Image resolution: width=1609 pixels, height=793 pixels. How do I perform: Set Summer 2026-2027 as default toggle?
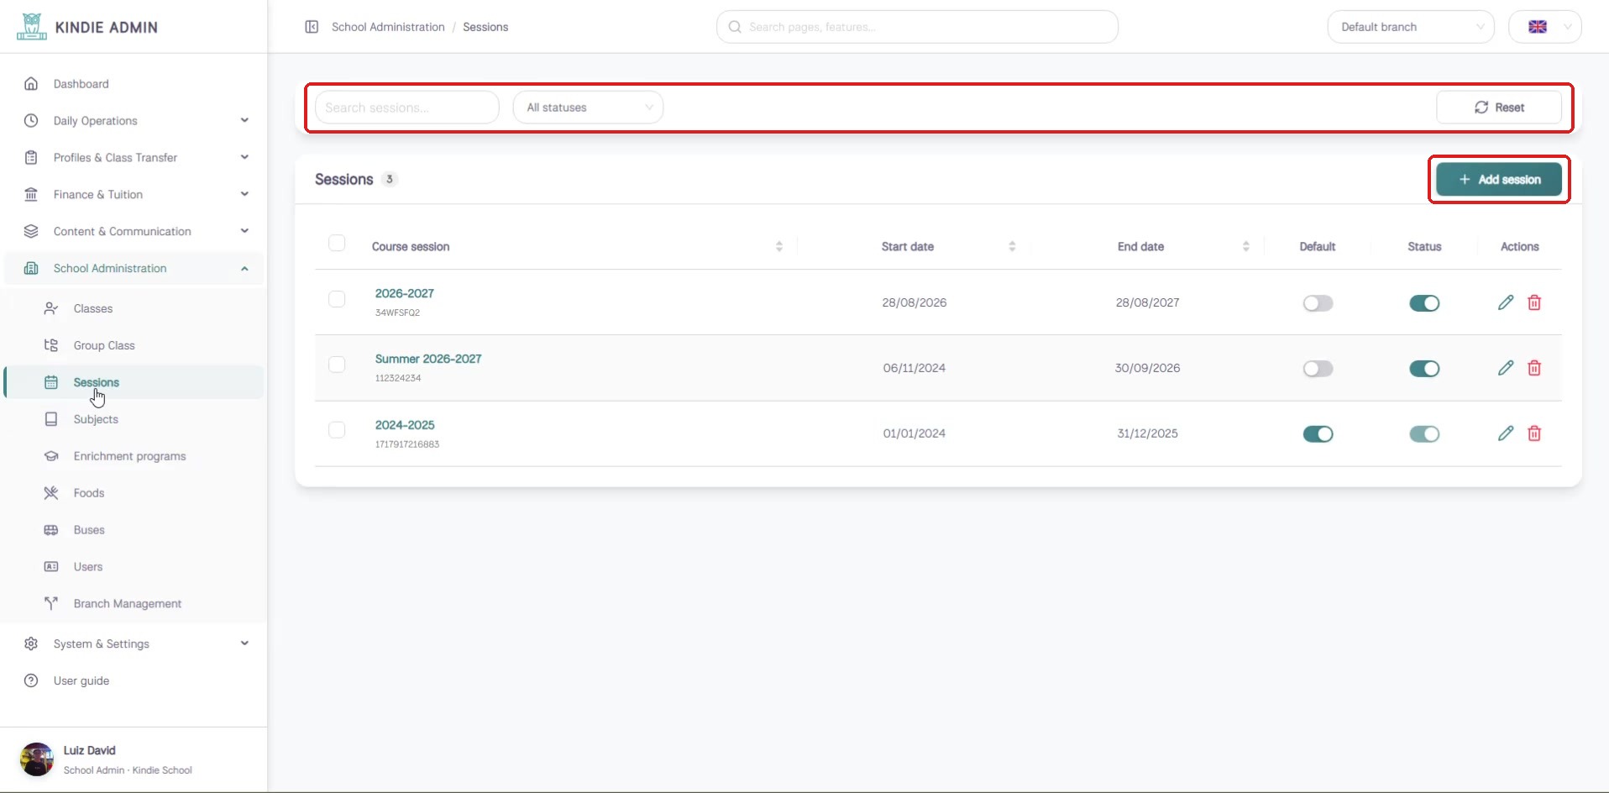tap(1318, 369)
